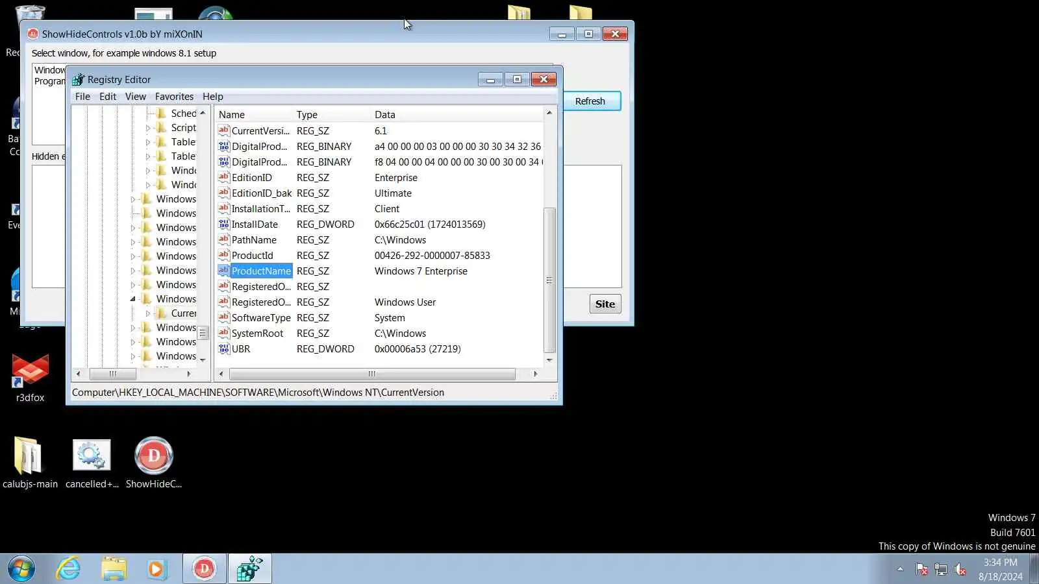The image size is (1039, 584).
Task: Click the tree pane horizontal scrollbar thumb
Action: (113, 374)
